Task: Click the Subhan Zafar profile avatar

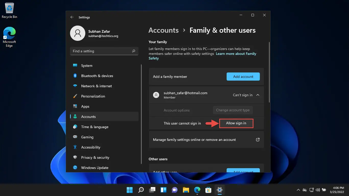Action: [78, 33]
